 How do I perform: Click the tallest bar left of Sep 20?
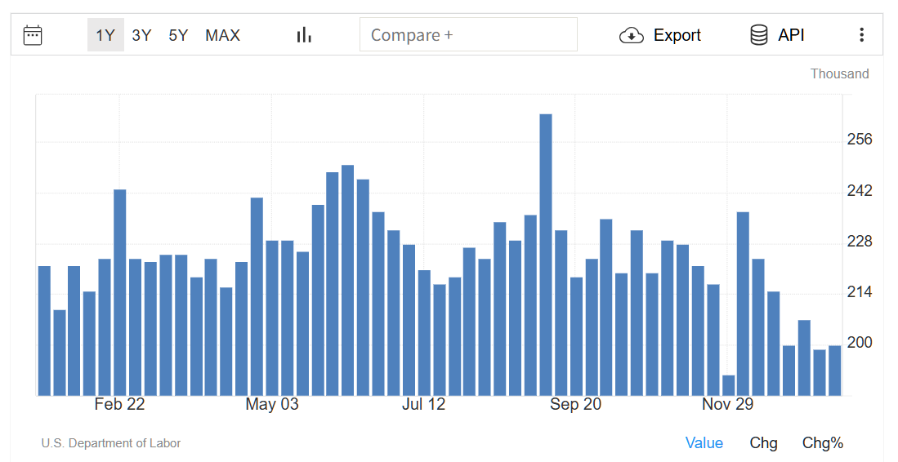coord(546,255)
